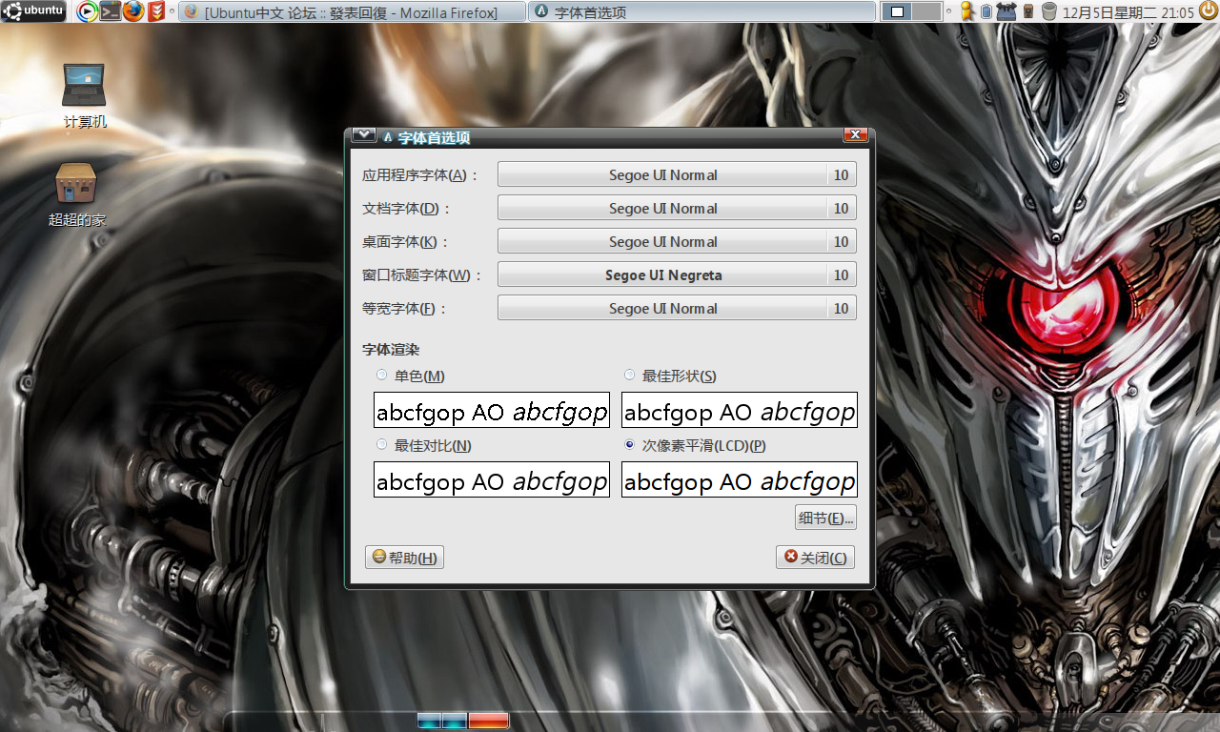Open the terminal launcher in panel
This screenshot has width=1220, height=732.
(111, 11)
